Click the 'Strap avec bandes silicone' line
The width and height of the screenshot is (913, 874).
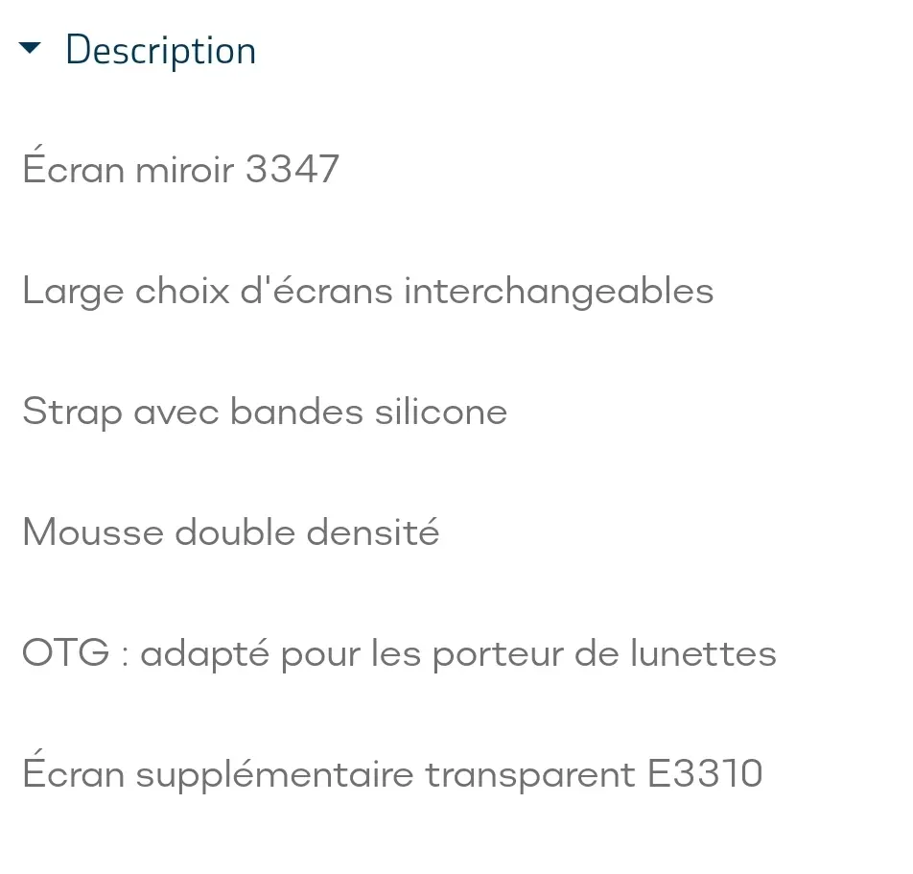point(265,412)
